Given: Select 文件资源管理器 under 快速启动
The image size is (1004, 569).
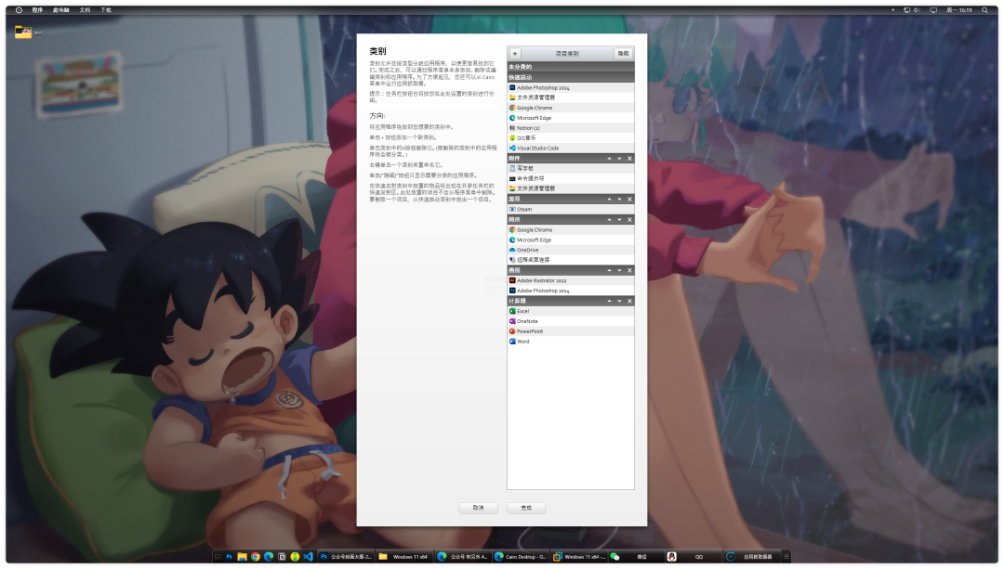Looking at the screenshot, I should point(571,97).
